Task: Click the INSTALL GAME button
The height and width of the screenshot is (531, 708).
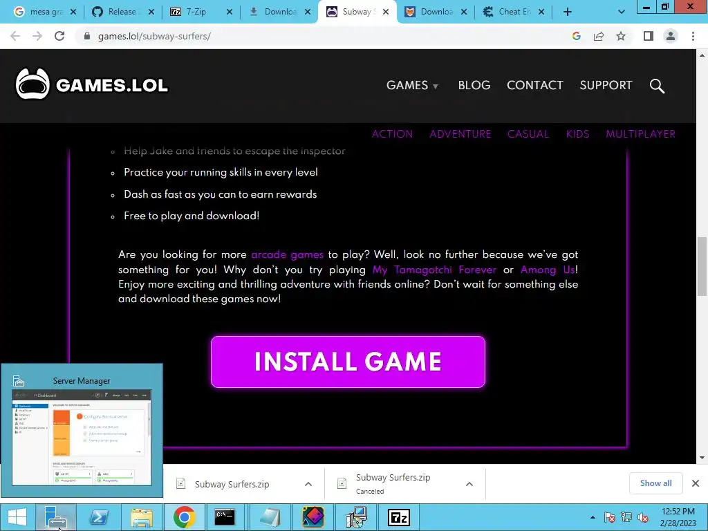Action: click(348, 362)
